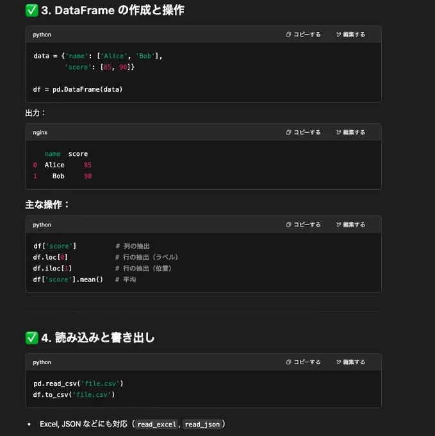This screenshot has width=435, height=436.
Task: Click the pencil icon in the DataFrame creation block
Action: tap(339, 35)
